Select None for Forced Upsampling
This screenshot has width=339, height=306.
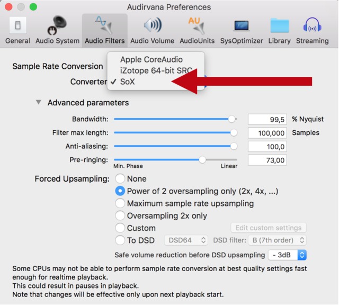[120, 179]
